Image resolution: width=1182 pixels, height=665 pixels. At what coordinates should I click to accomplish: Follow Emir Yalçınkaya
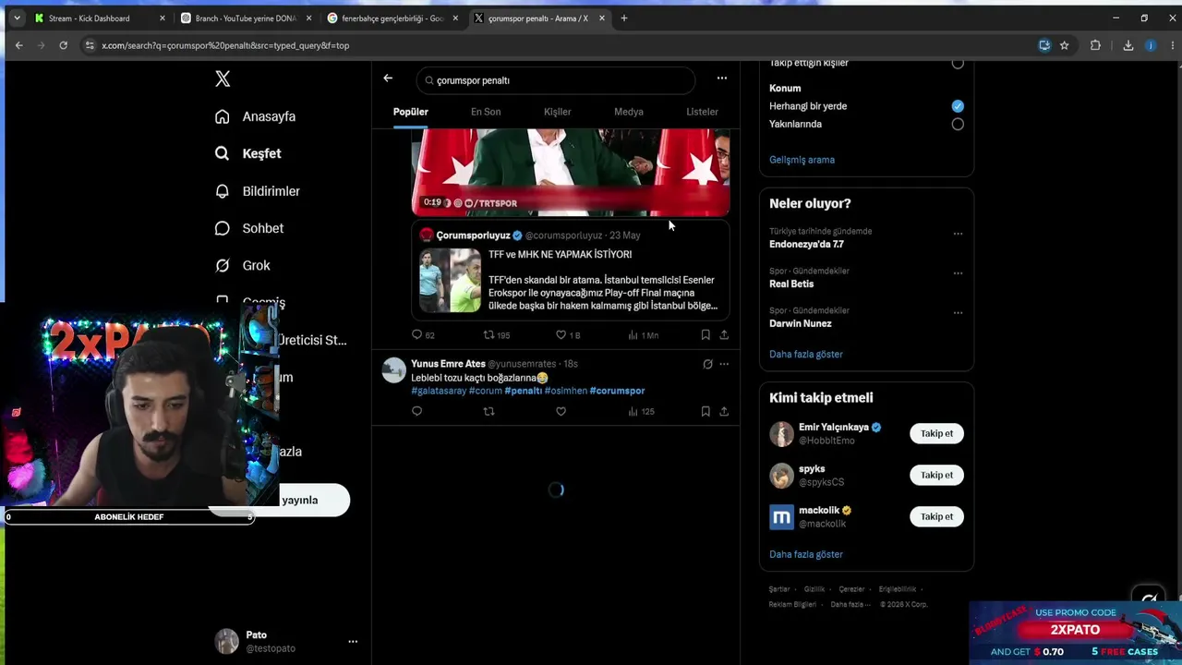pyautogui.click(x=936, y=434)
